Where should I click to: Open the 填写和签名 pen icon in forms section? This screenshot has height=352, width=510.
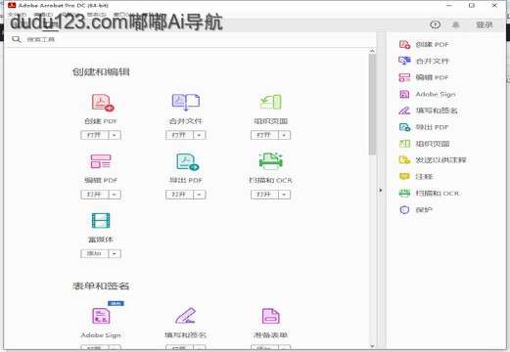186,316
